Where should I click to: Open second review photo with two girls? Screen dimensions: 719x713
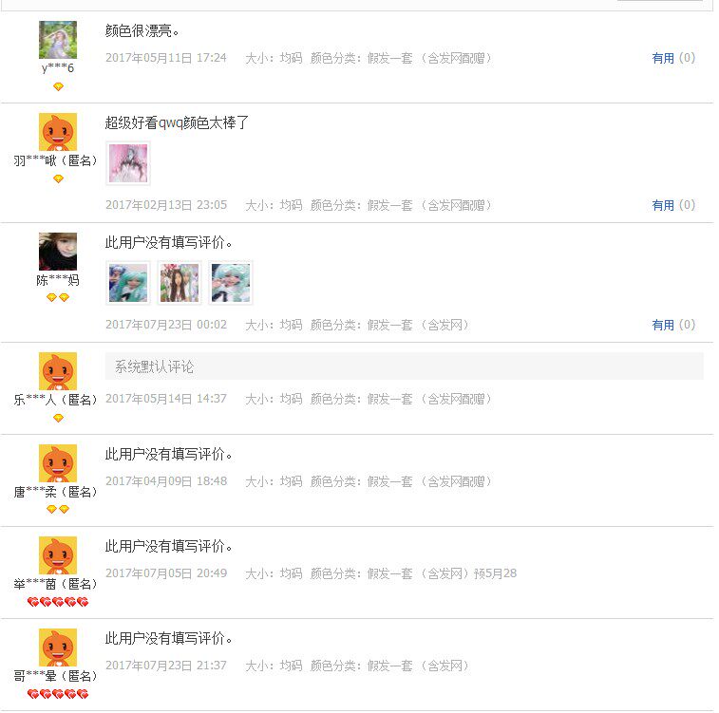(x=180, y=283)
